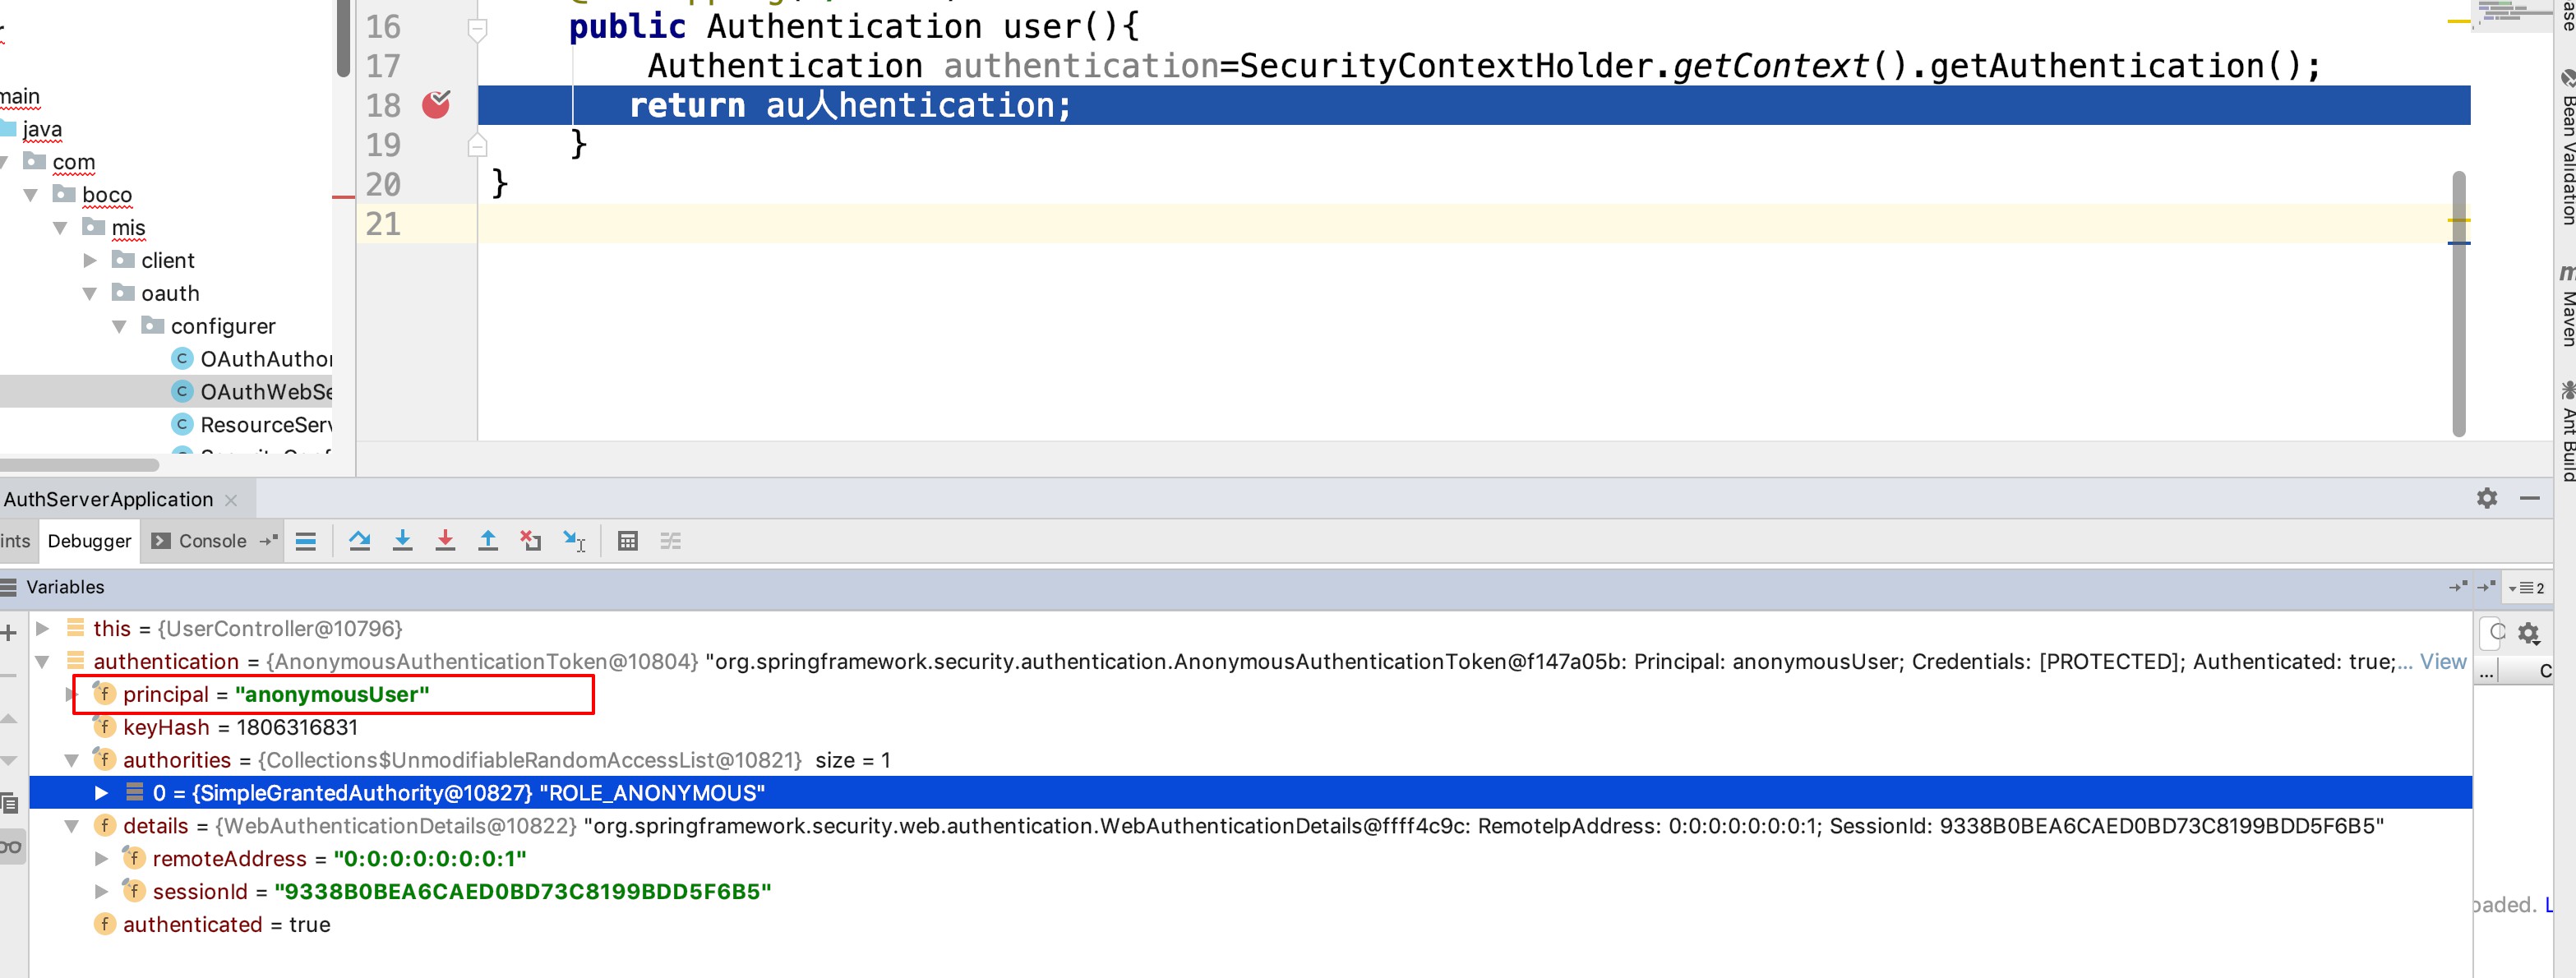Click the Drop Frame icon
This screenshot has width=2576, height=978.
click(x=530, y=541)
